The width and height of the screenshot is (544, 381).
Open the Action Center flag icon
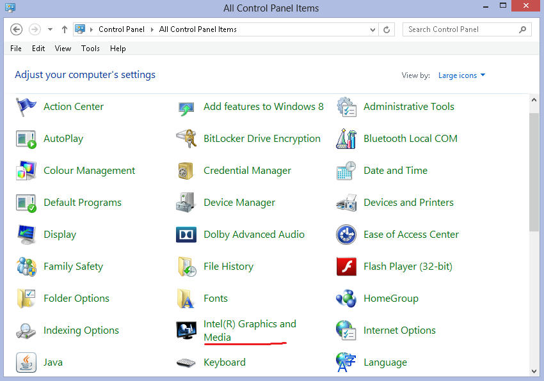[x=26, y=107]
